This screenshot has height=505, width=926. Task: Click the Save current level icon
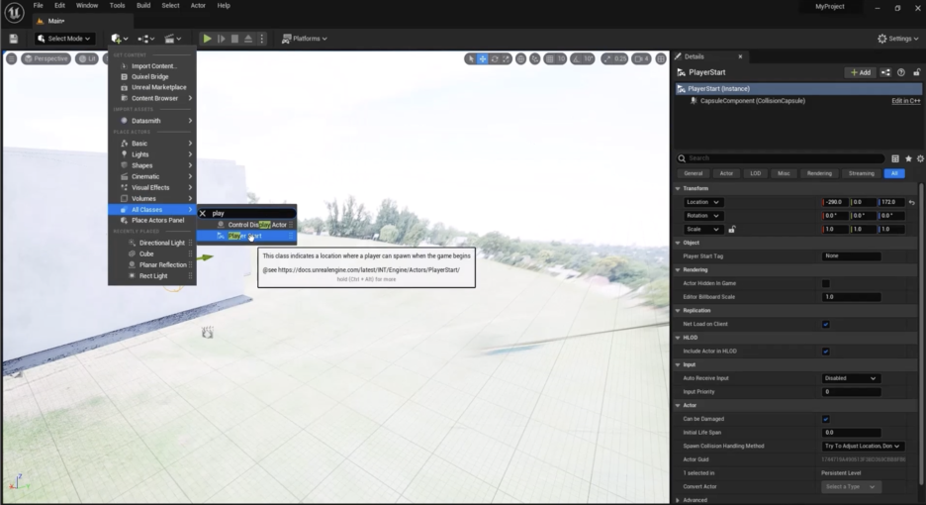pyautogui.click(x=13, y=39)
